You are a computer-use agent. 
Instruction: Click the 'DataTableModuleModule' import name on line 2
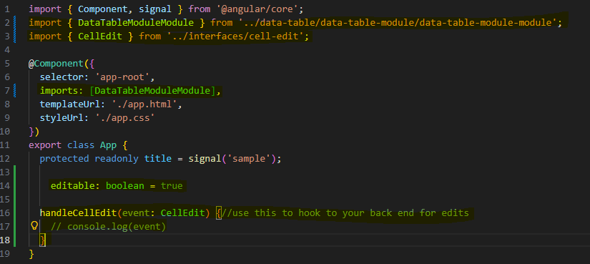[x=136, y=23]
